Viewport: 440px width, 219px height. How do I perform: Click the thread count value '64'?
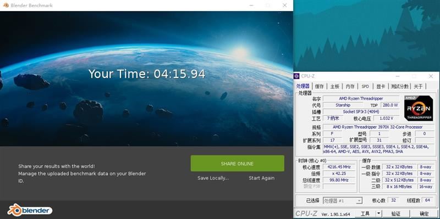[428, 200]
